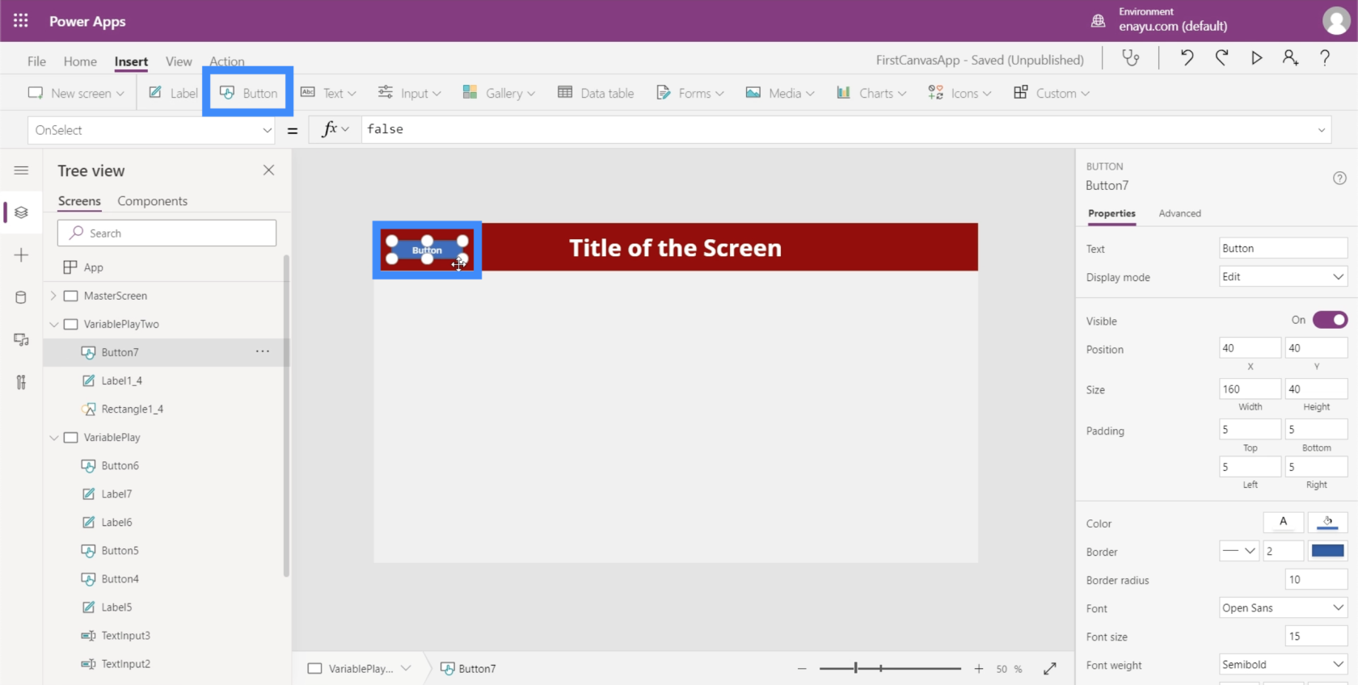This screenshot has width=1358, height=685.
Task: Click the Border radius field
Action: 1316,579
